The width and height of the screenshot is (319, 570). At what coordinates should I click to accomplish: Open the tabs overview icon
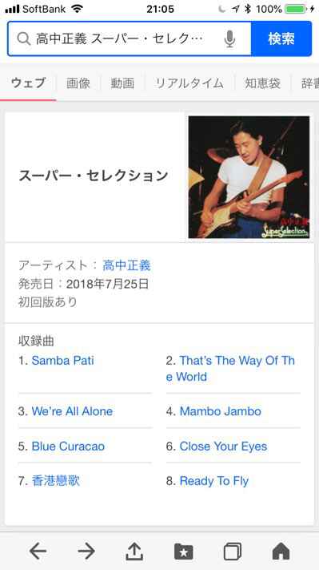click(x=233, y=552)
